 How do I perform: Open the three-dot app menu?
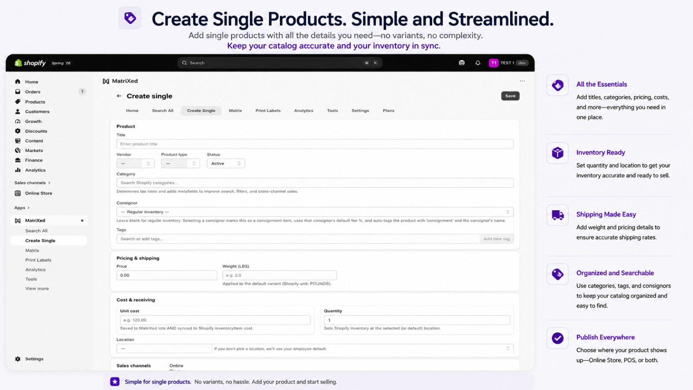click(522, 81)
